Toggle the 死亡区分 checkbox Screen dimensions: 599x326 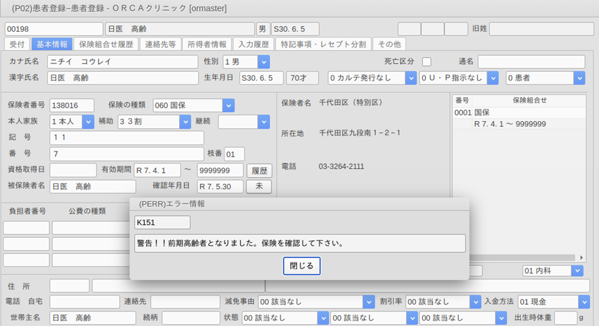[x=427, y=62]
